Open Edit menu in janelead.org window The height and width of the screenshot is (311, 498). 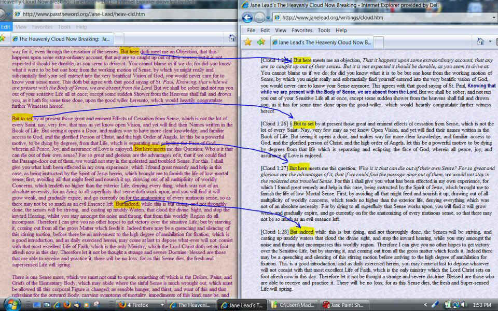coord(265,31)
